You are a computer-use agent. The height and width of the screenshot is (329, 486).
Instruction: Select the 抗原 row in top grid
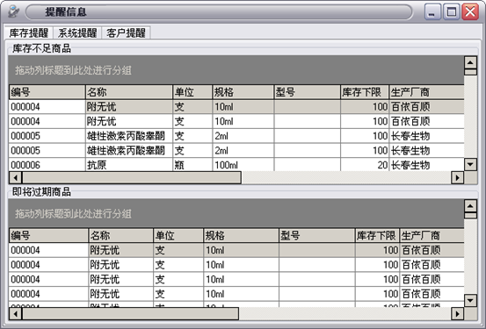pos(236,165)
